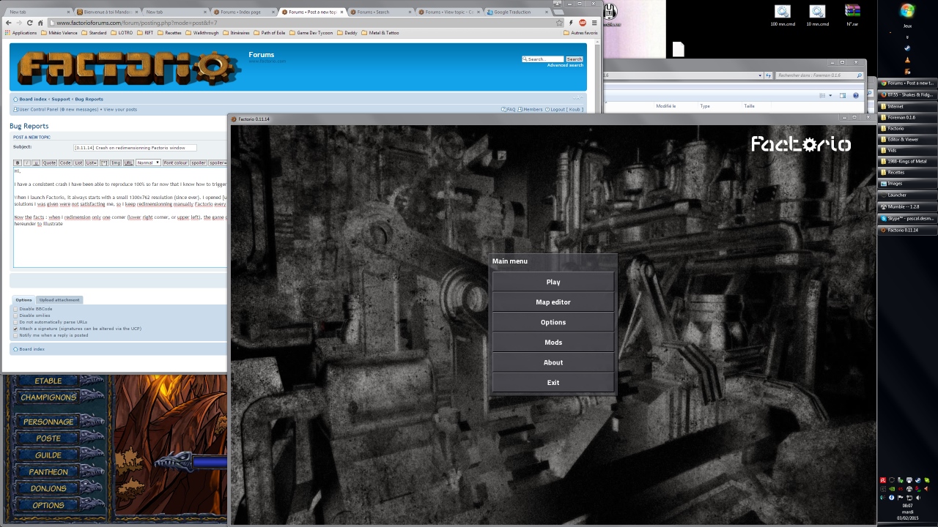Open the Applications grid in bookmarks bar
Viewport: 938px width, 527px height.
click(x=21, y=33)
